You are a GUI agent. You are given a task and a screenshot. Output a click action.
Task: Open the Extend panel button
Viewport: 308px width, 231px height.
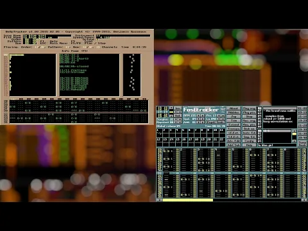click(234, 124)
